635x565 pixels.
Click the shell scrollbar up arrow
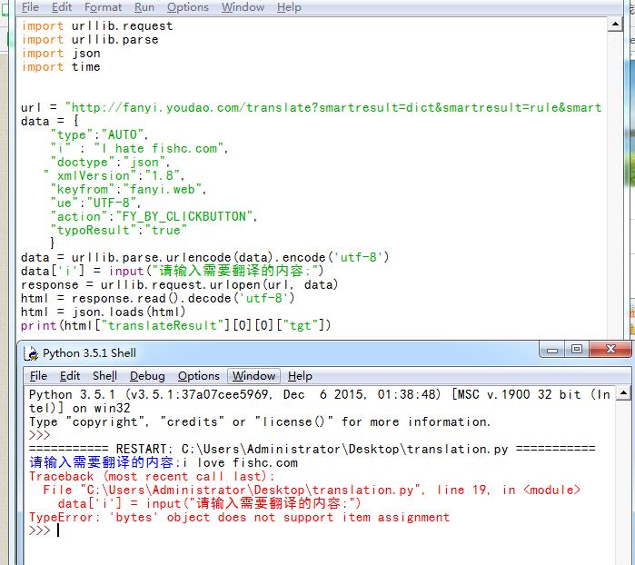(623, 393)
